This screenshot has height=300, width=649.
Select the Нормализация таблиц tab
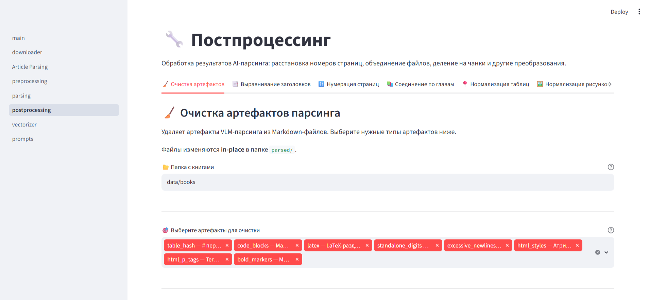tap(496, 84)
